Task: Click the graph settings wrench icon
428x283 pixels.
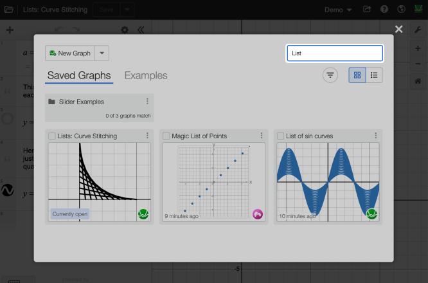Action: (417, 30)
